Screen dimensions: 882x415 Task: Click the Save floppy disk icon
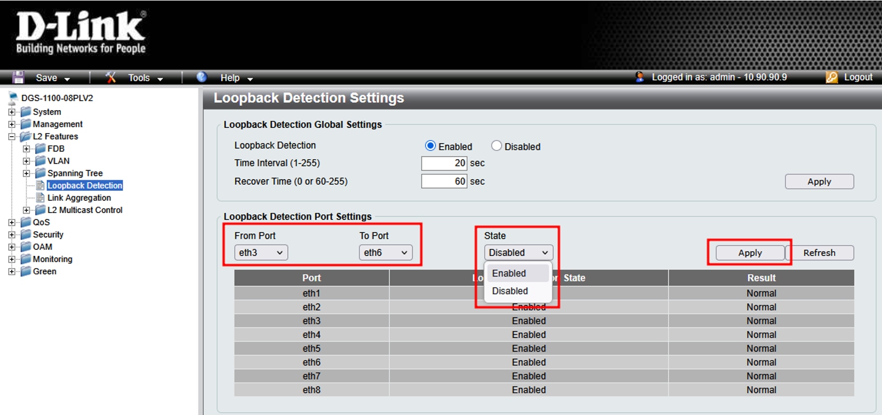point(18,77)
